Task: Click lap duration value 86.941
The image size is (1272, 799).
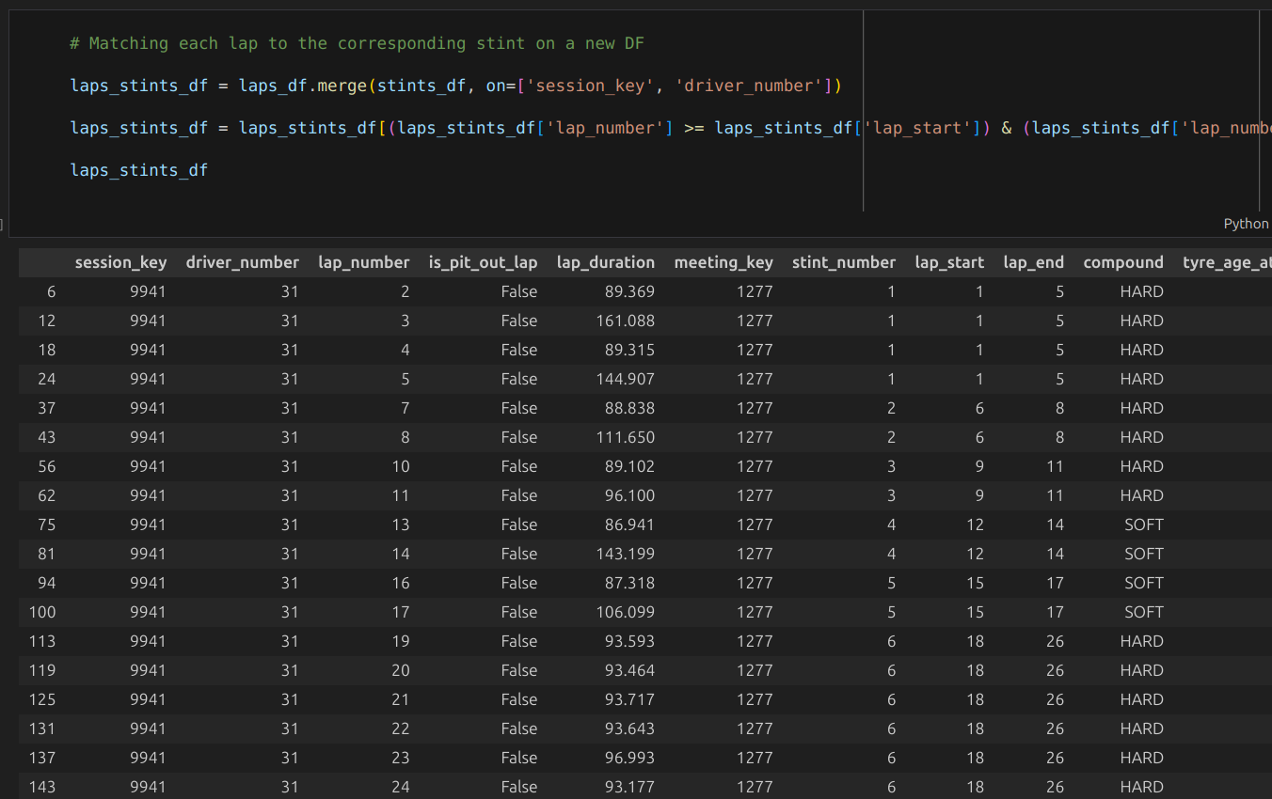Action: [x=629, y=525]
